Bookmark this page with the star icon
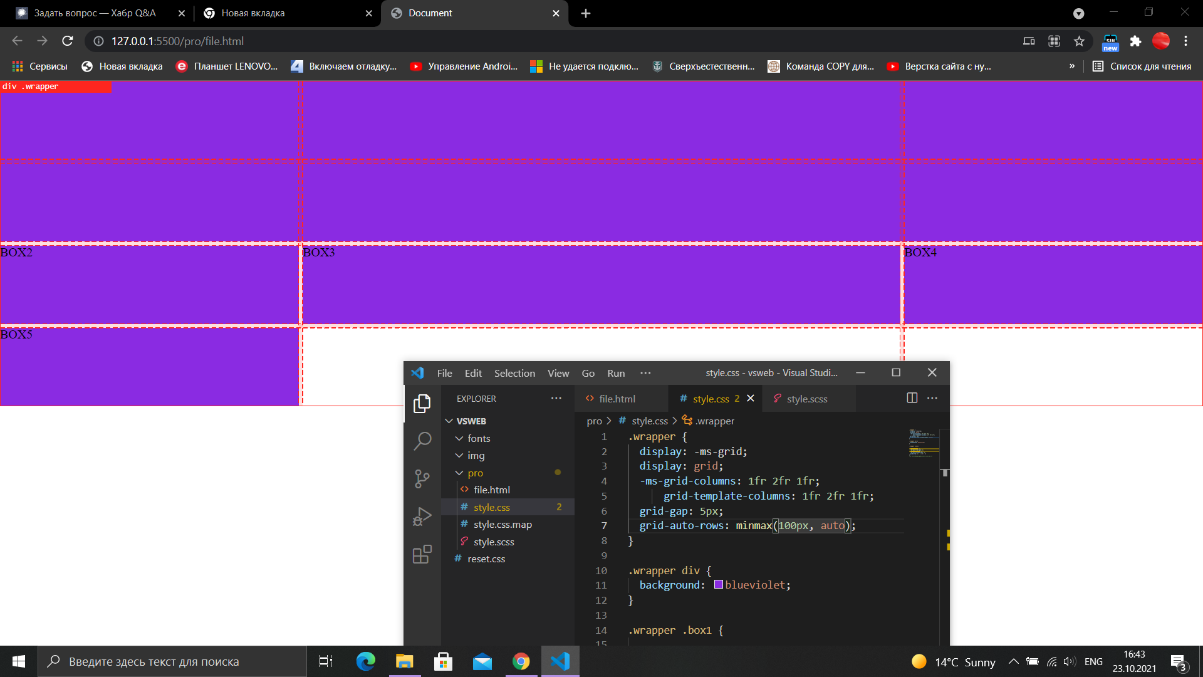Viewport: 1203px width, 677px height. [x=1079, y=41]
